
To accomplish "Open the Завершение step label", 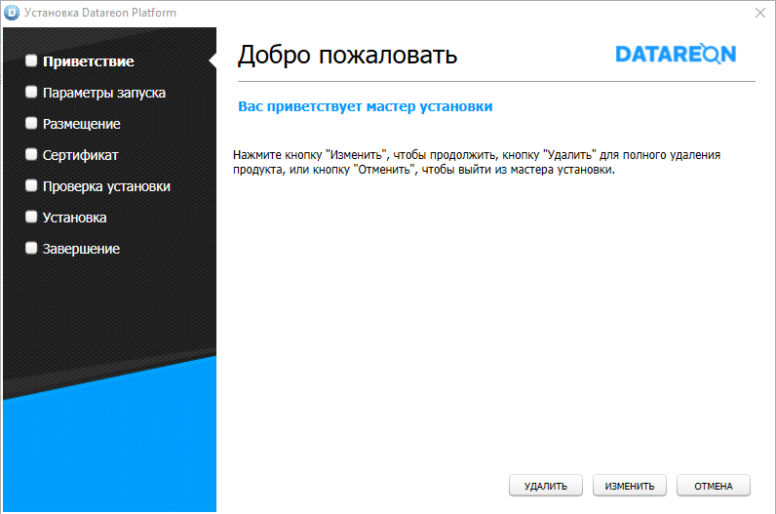I will coord(81,249).
